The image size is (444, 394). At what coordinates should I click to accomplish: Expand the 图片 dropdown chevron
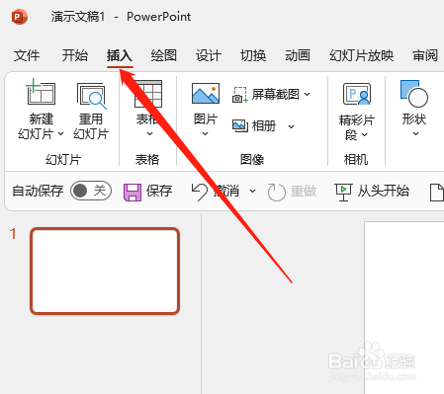(205, 133)
